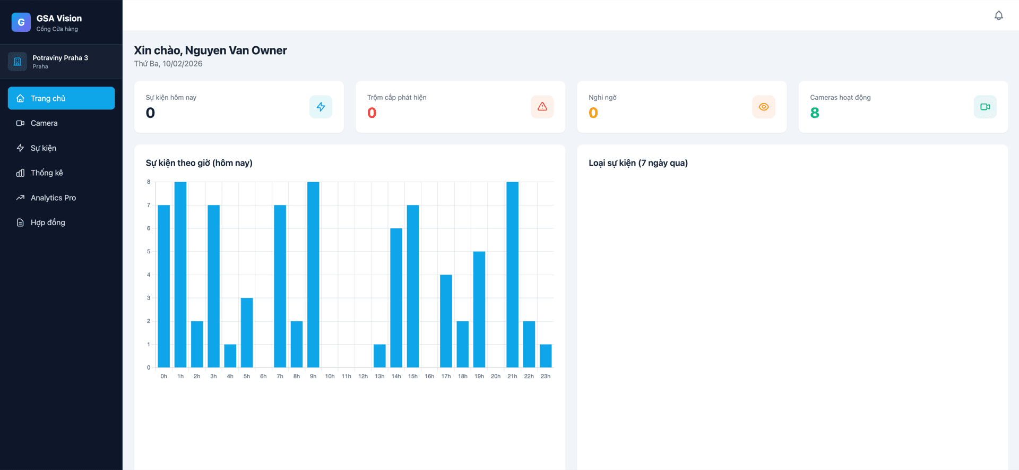The height and width of the screenshot is (470, 1019).
Task: Open the Trộm cắp phát hiện card
Action: pos(460,107)
